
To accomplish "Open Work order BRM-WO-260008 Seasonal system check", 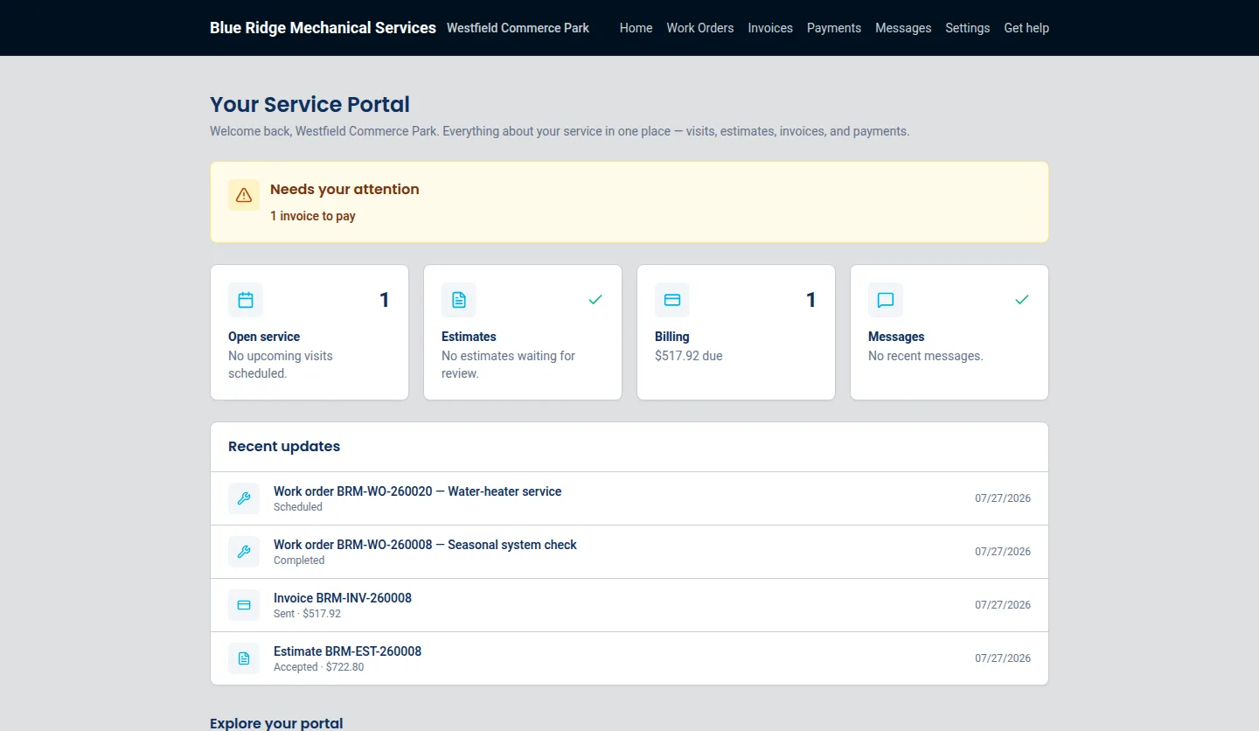I will (x=629, y=552).
